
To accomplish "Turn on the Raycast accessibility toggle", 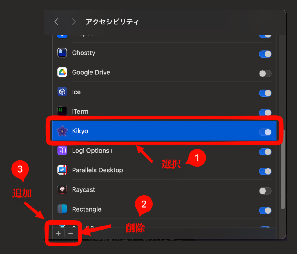I will (x=265, y=191).
